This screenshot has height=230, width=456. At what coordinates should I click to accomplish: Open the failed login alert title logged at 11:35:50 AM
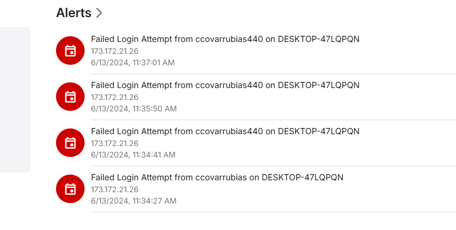(x=225, y=85)
